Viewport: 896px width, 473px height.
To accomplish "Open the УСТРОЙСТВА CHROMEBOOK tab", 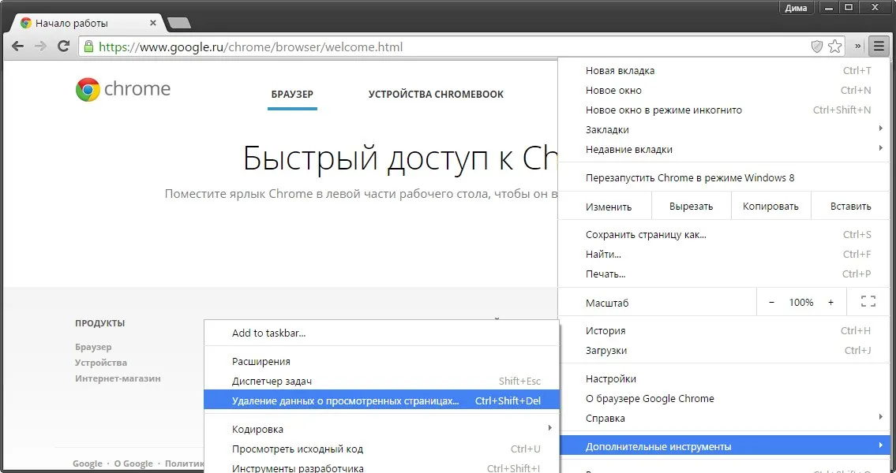I will point(436,95).
